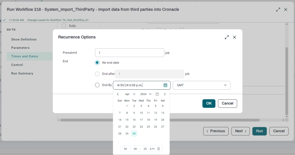Maximize the Run Workflow 218 window
This screenshot has height=155, width=295.
(278, 9)
